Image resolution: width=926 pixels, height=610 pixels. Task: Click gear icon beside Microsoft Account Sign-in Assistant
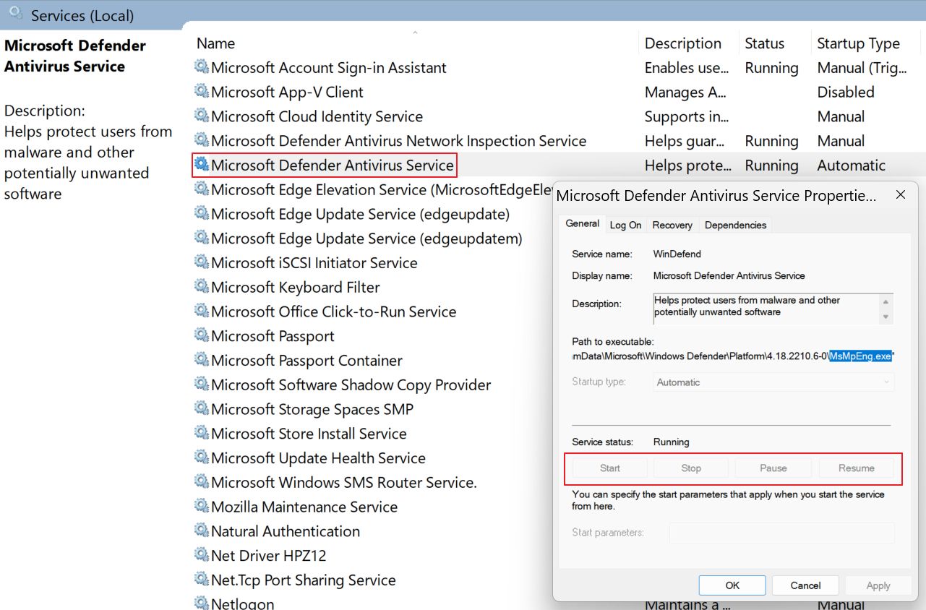202,67
